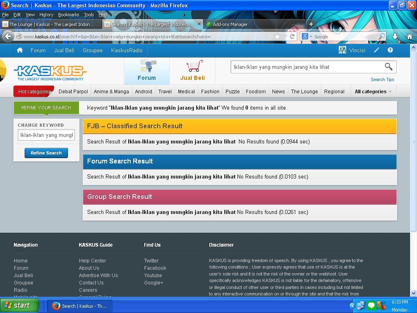Click the Kaskus home icon in blue navbar

(x=20, y=50)
